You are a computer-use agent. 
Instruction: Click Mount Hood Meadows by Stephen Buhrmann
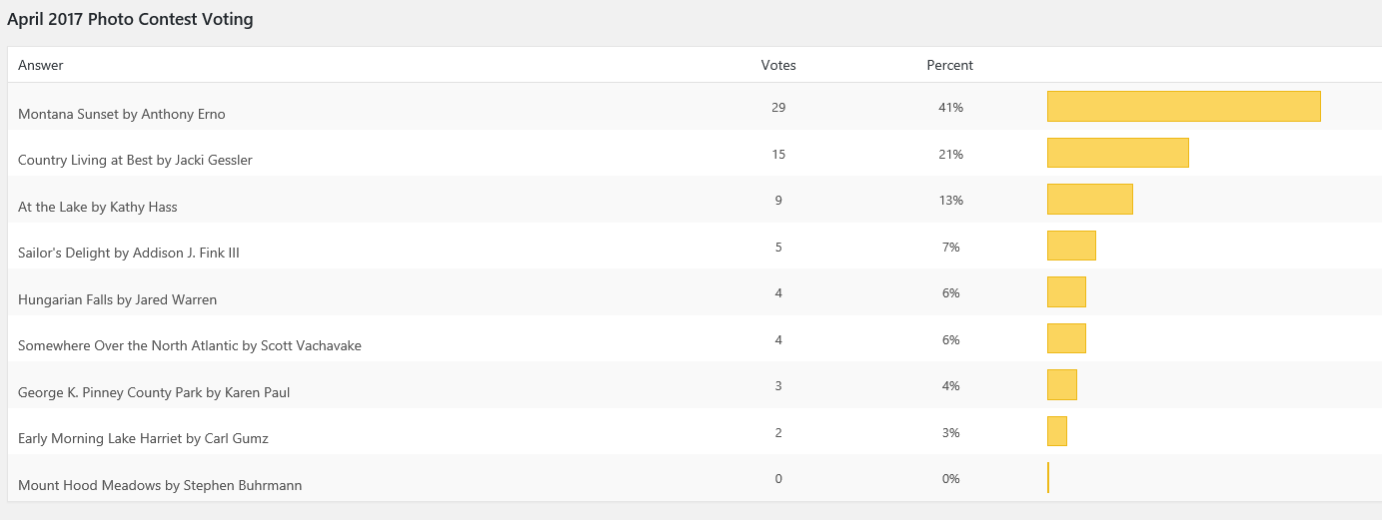160,485
